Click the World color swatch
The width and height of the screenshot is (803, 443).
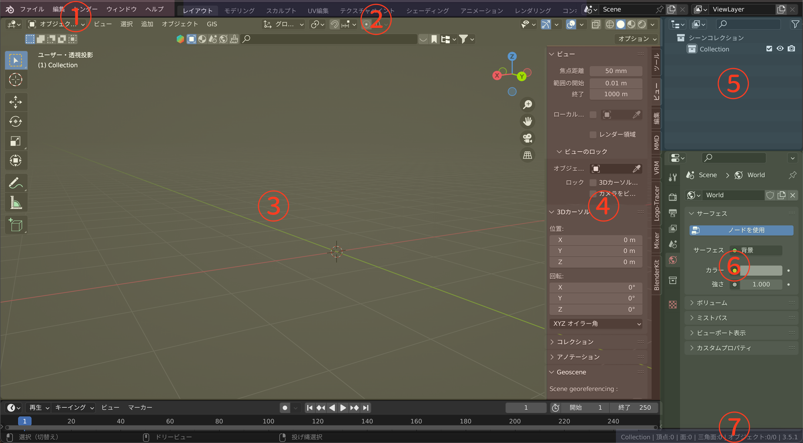click(761, 271)
